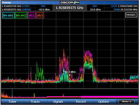
Task: Click the REF -10.0 dBm setting
Action: pyautogui.click(x=44, y=8)
